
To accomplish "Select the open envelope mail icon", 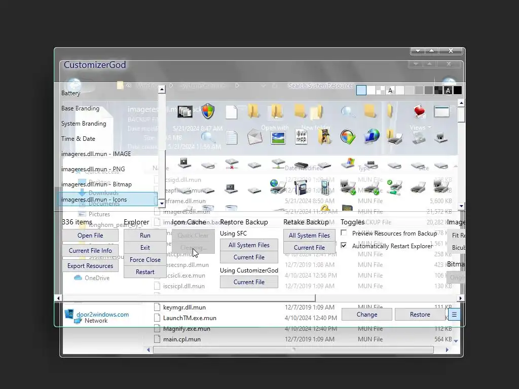I will [254, 137].
